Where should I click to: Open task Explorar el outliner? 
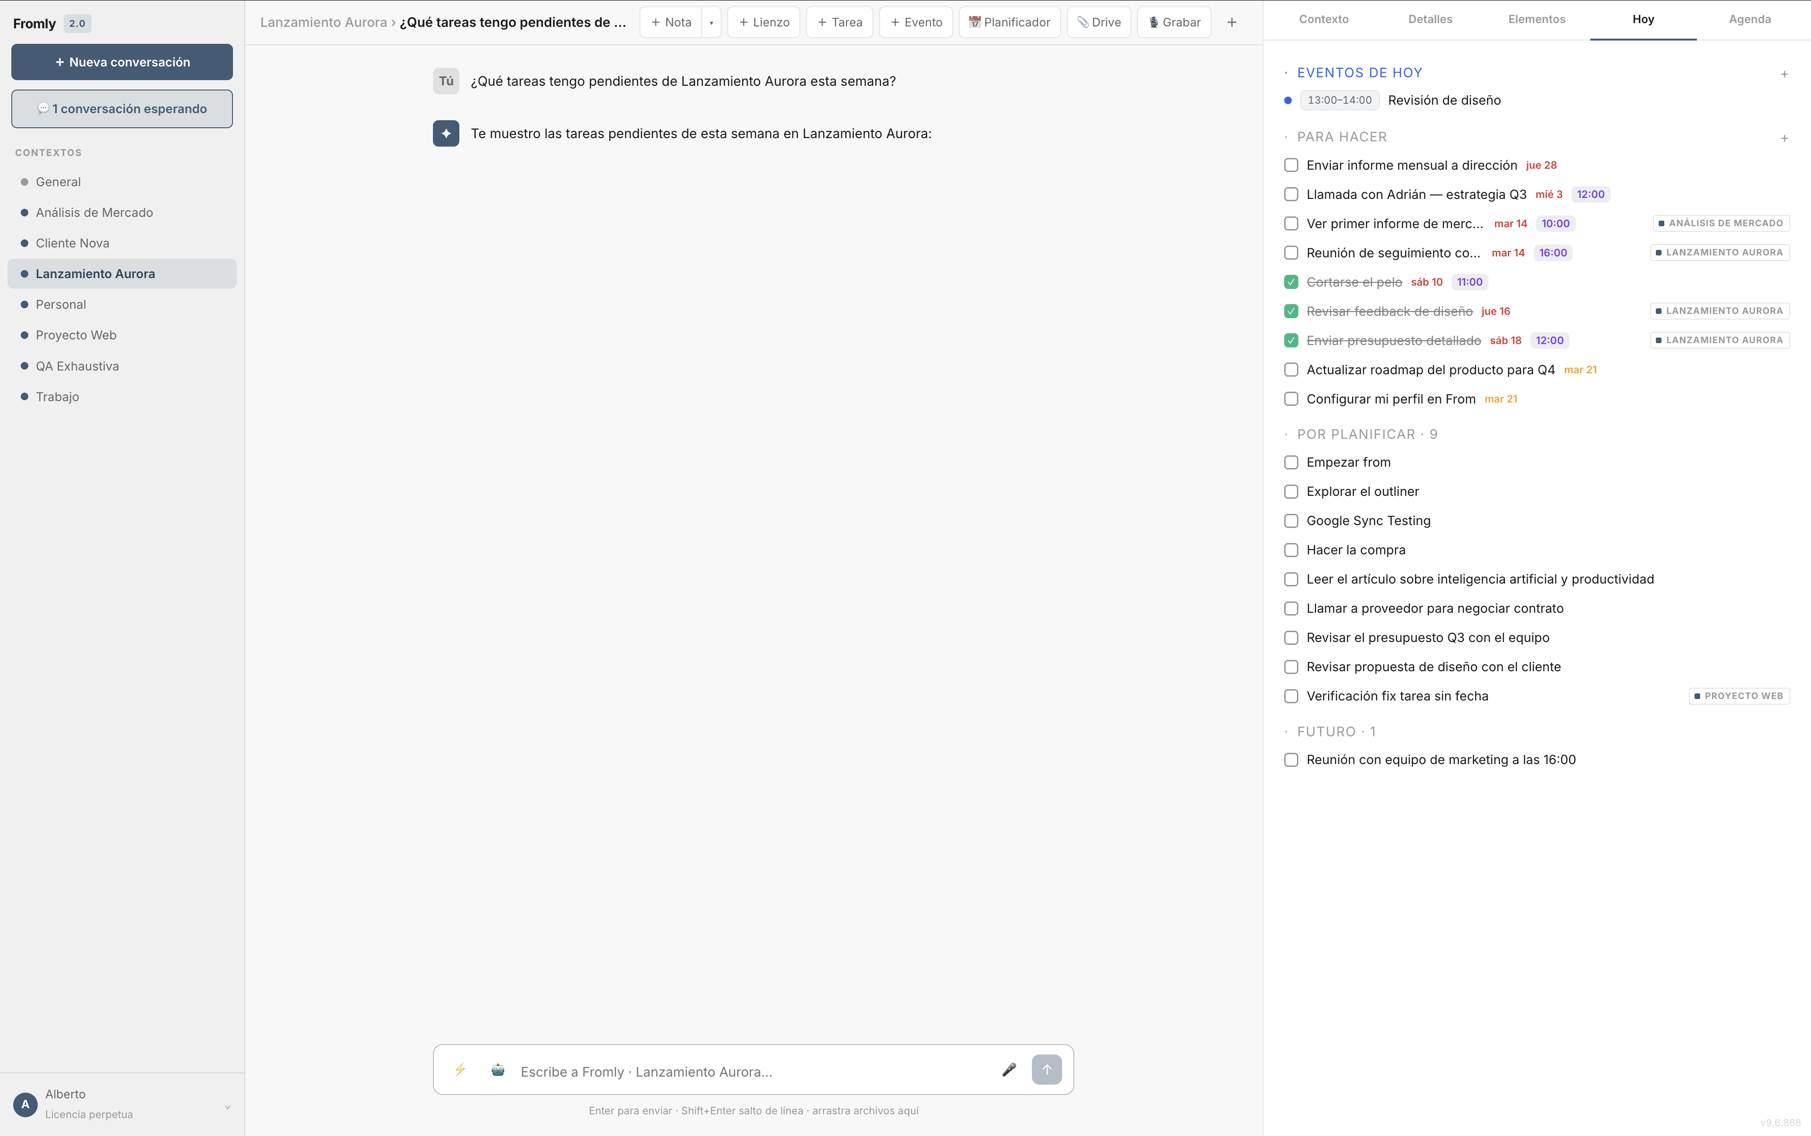(1362, 491)
